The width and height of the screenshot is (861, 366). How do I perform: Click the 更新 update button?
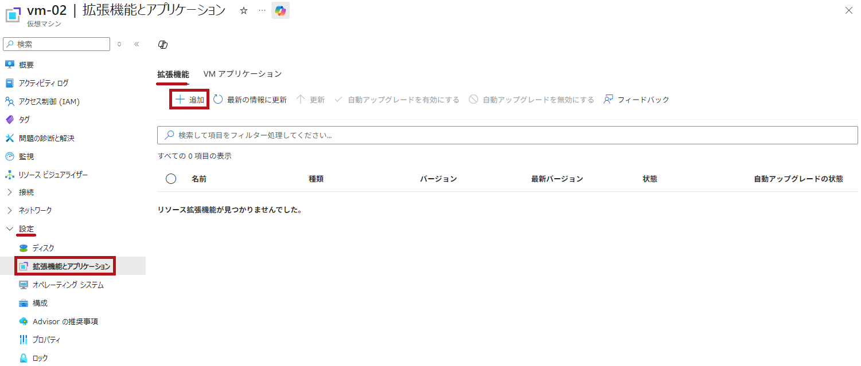310,100
